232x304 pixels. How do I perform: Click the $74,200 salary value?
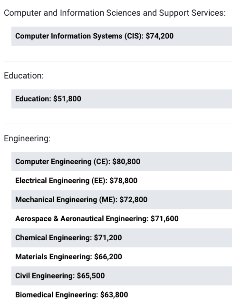point(160,36)
